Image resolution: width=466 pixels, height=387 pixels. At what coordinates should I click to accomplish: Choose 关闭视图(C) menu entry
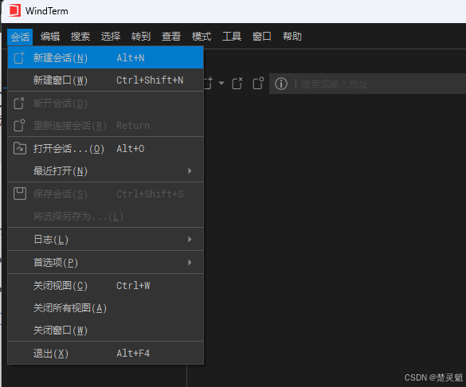point(105,286)
